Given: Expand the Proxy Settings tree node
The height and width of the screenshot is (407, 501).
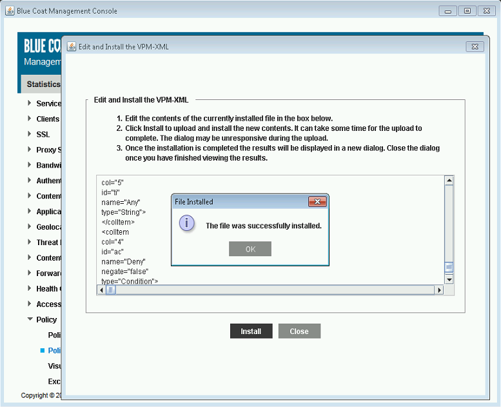Looking at the screenshot, I should pyautogui.click(x=30, y=149).
